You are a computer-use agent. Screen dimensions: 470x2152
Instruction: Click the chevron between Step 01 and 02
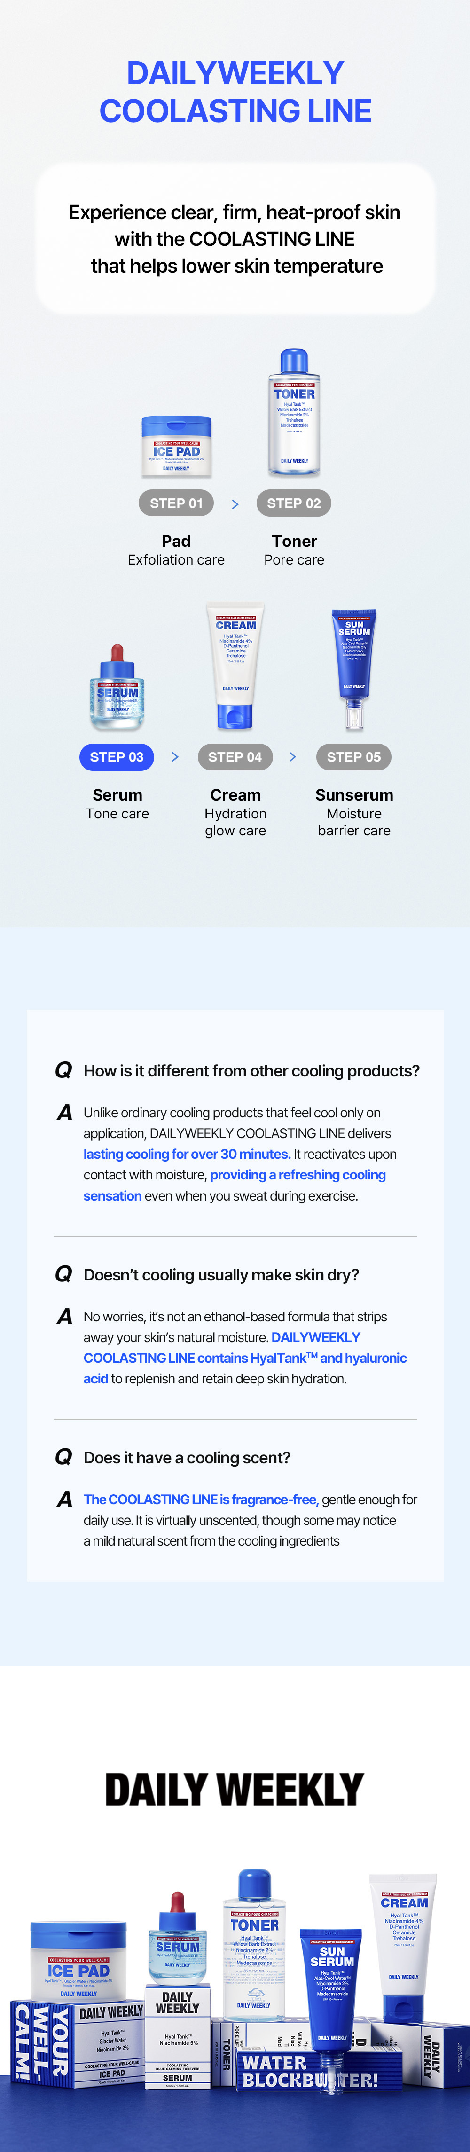[235, 504]
